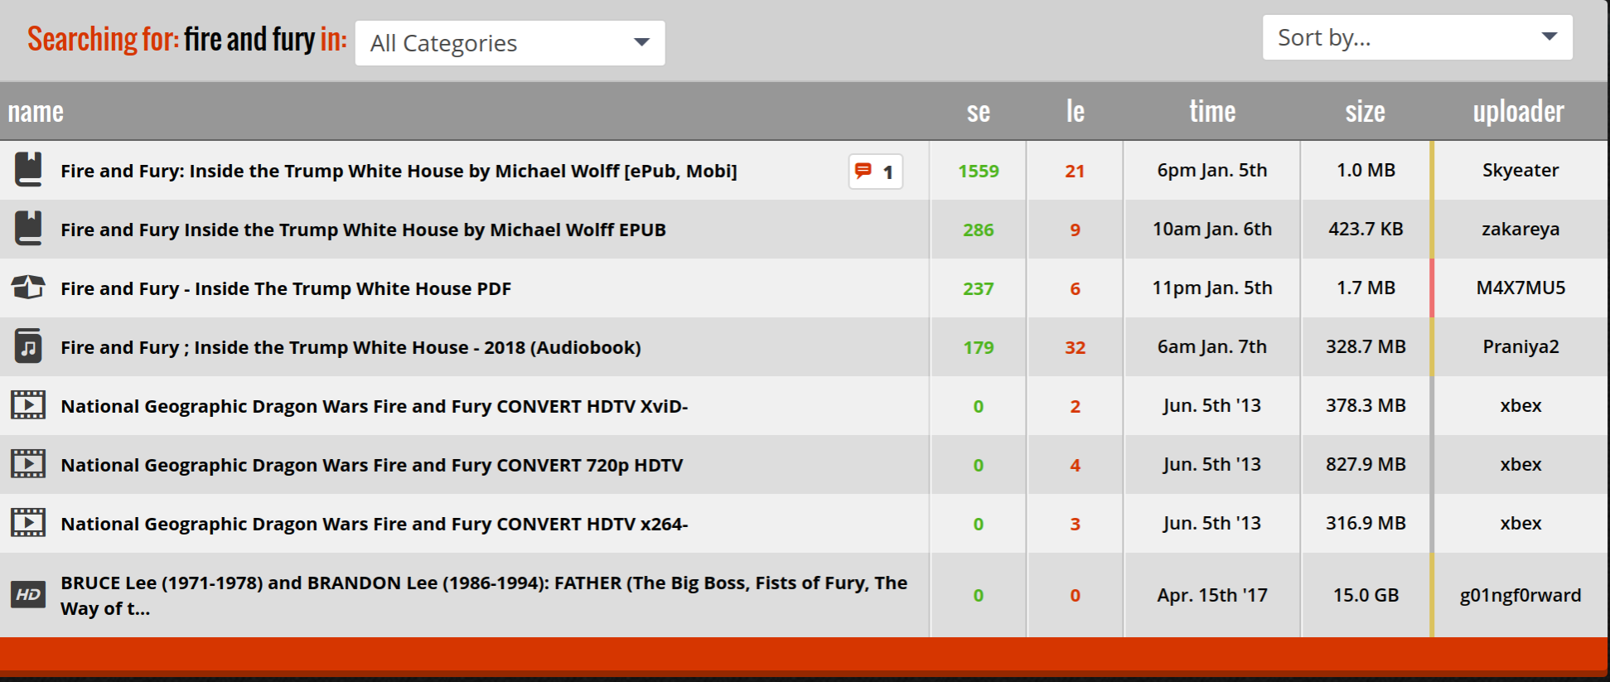Click time cell 6am Jan. 7th
Screen dimensions: 1610x682
(x=1212, y=346)
